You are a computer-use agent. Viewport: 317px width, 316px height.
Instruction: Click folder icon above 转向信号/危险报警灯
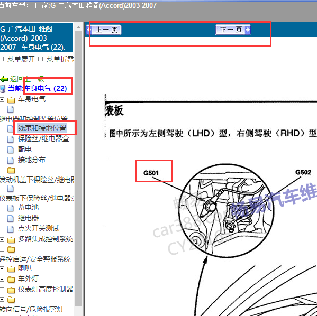[11, 300]
